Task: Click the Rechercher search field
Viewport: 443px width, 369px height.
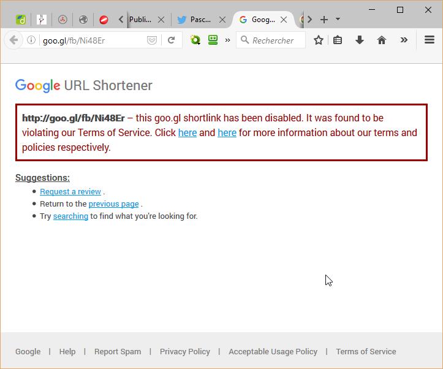Action: click(x=271, y=40)
